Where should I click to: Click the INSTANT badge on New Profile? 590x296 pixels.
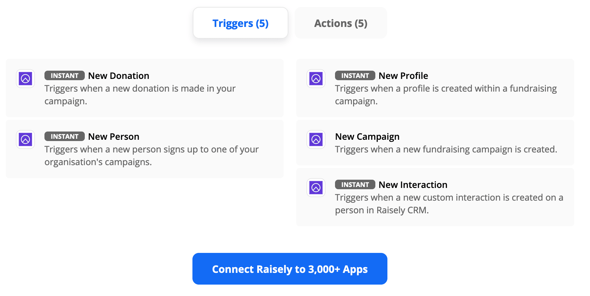pyautogui.click(x=355, y=76)
